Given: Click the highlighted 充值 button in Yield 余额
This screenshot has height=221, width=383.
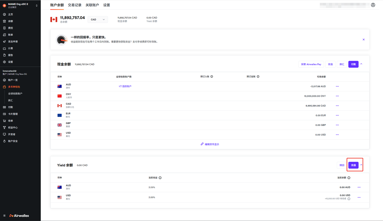Looking at the screenshot, I should (x=353, y=165).
